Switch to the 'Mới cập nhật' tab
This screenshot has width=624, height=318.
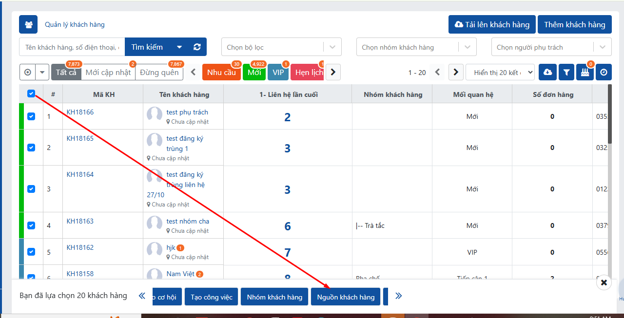point(108,73)
